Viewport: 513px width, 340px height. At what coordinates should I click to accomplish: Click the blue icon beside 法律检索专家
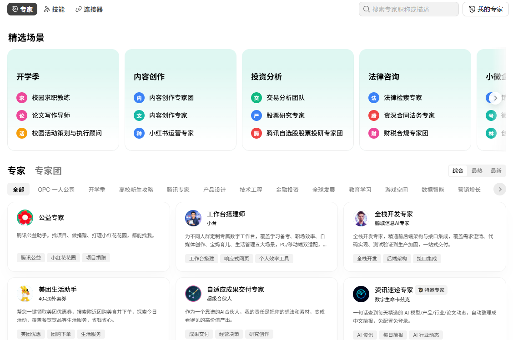pyautogui.click(x=374, y=98)
